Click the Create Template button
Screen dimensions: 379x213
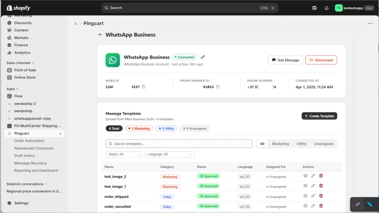point(319,116)
